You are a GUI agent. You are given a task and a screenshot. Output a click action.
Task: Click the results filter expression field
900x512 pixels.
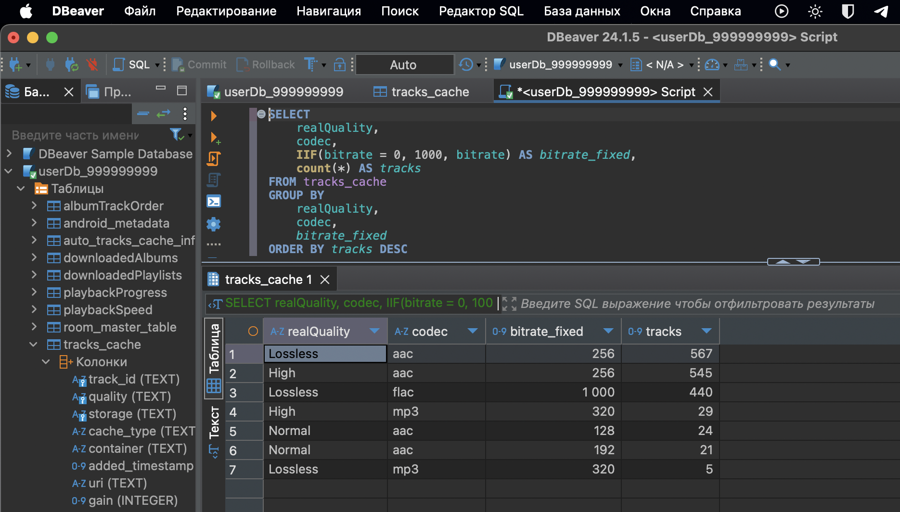[x=697, y=304]
